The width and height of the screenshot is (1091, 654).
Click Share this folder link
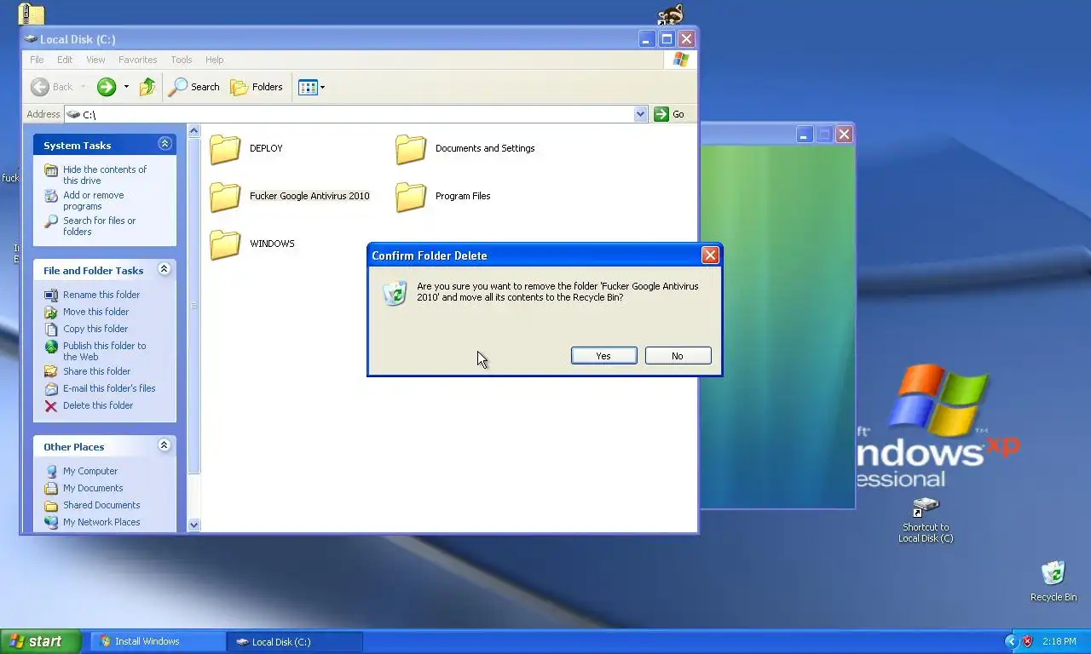96,371
